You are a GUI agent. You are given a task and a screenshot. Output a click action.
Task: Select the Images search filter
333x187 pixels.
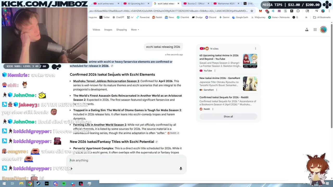[x=108, y=30]
